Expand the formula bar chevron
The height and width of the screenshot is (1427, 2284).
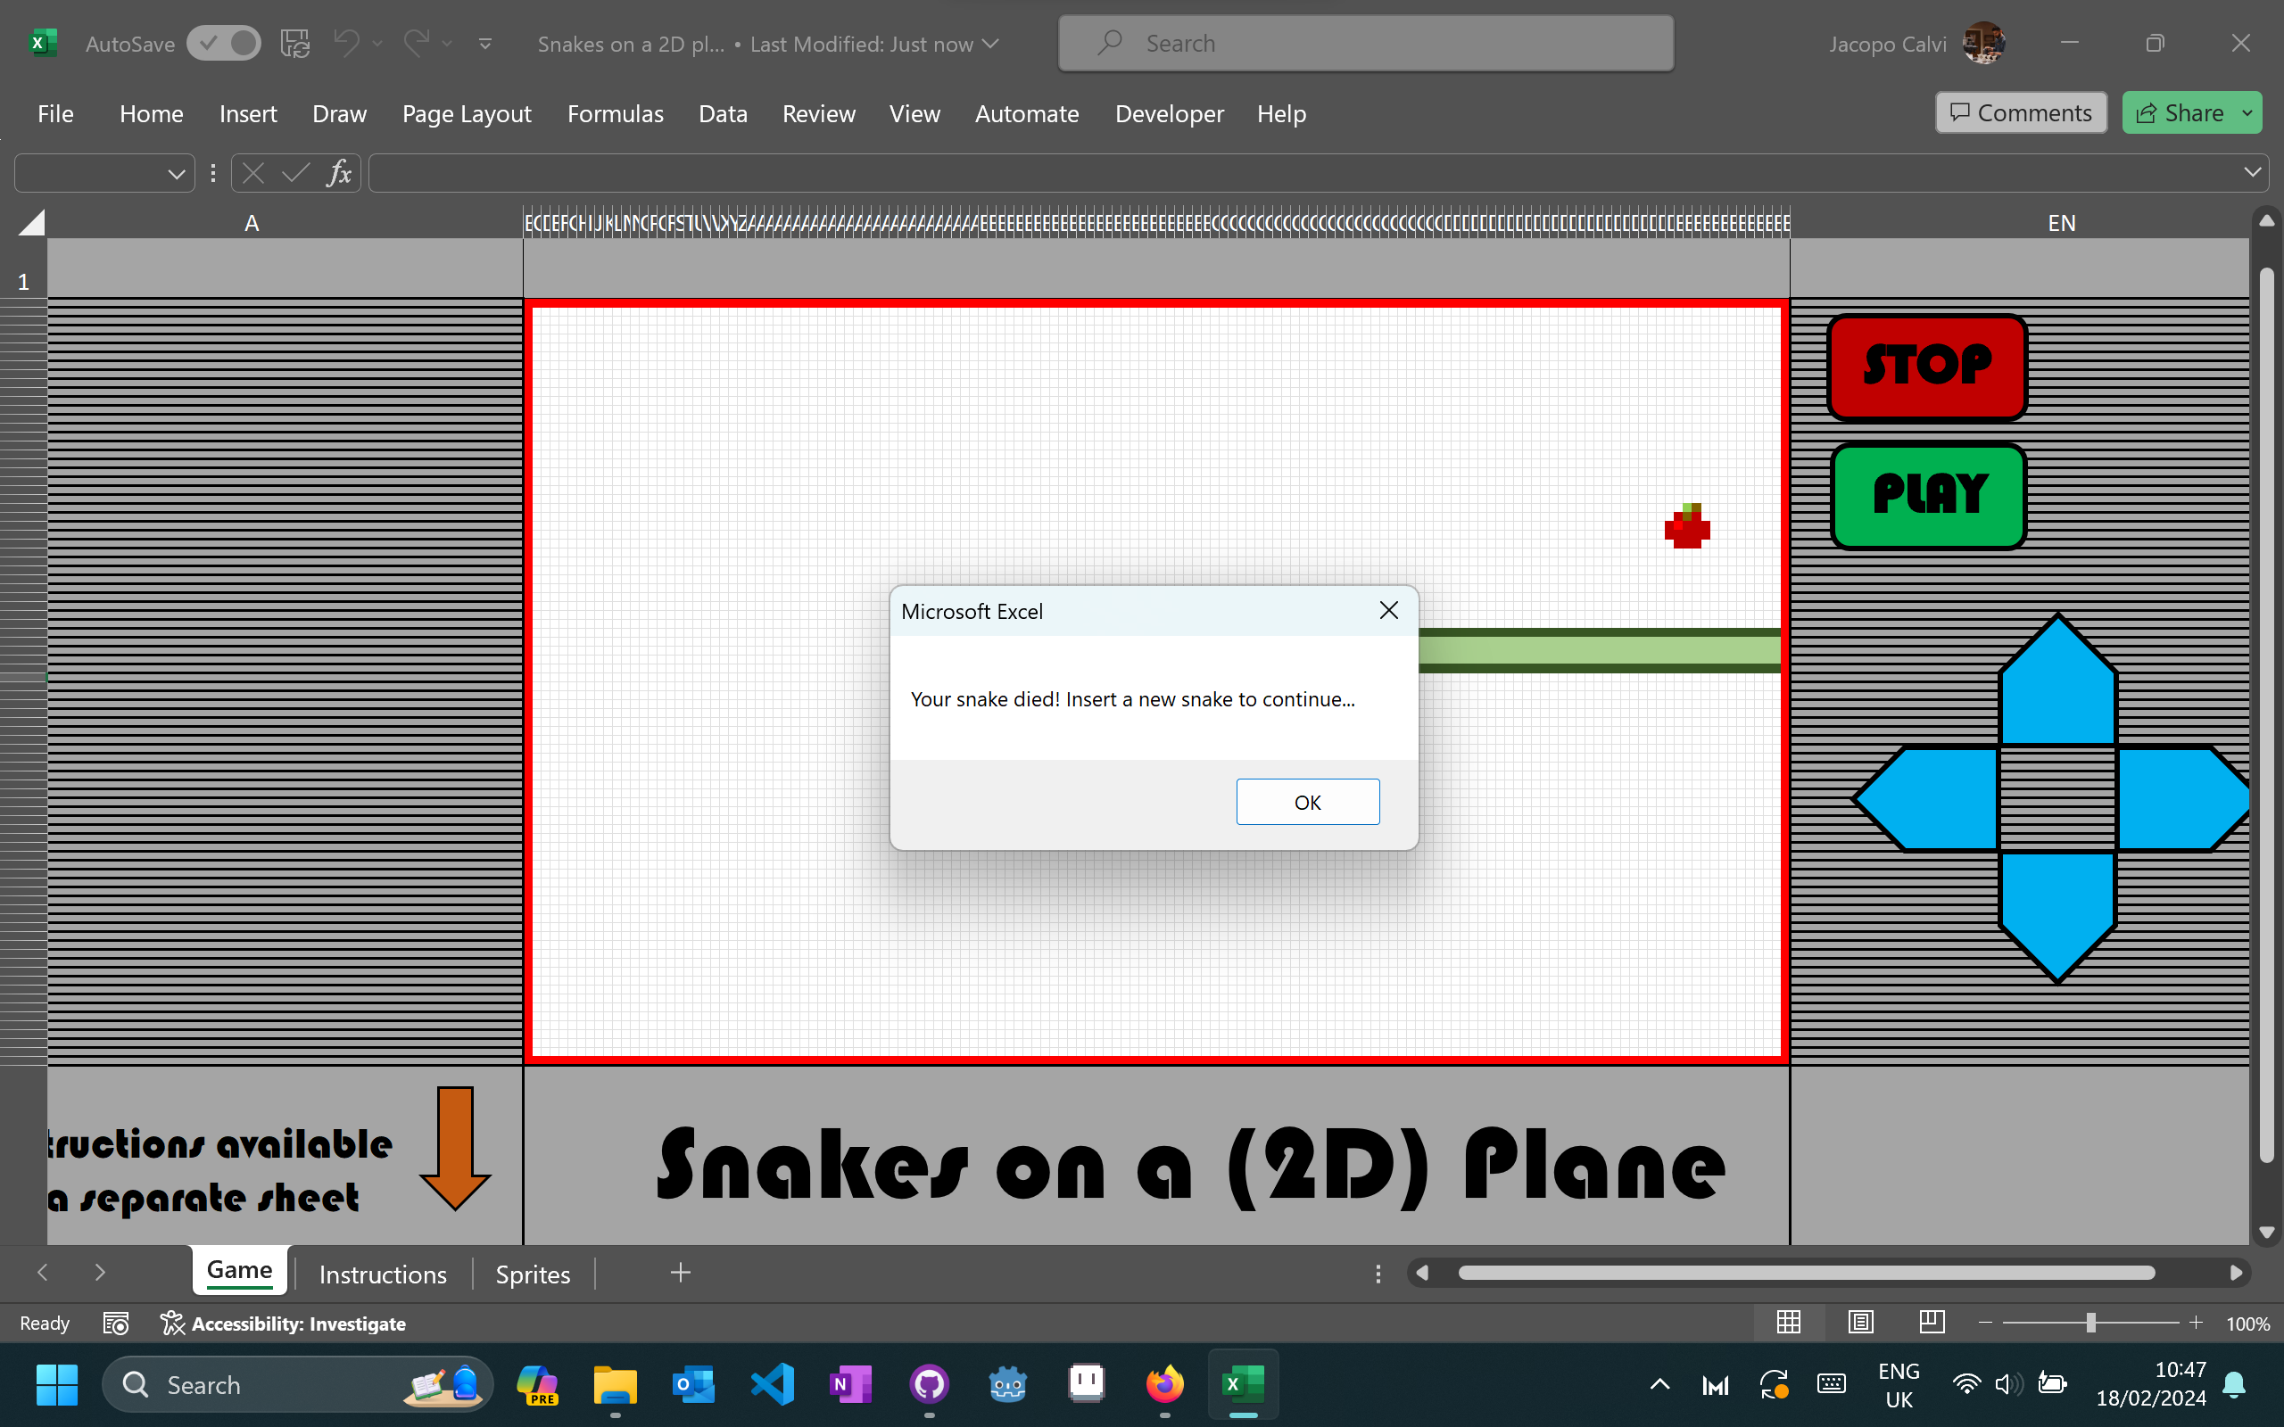[x=2252, y=173]
